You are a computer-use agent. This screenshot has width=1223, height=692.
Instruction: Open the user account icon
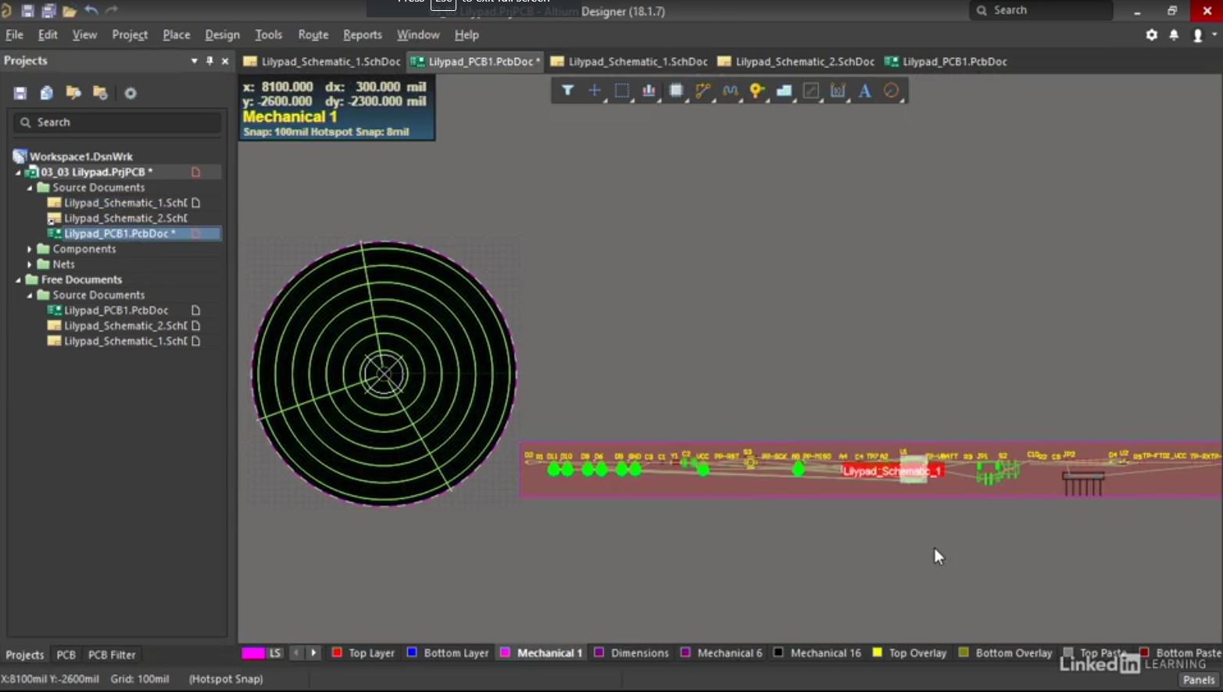[1197, 35]
